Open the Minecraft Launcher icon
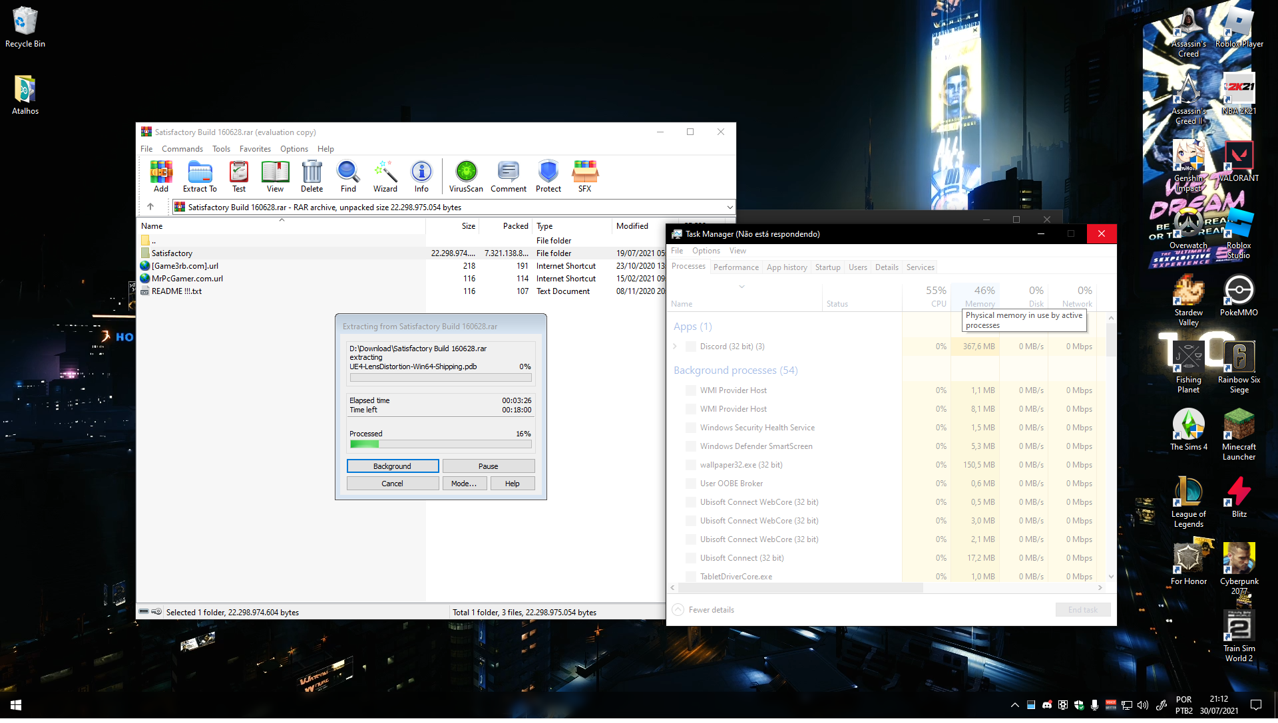This screenshot has height=723, width=1278. point(1239,435)
